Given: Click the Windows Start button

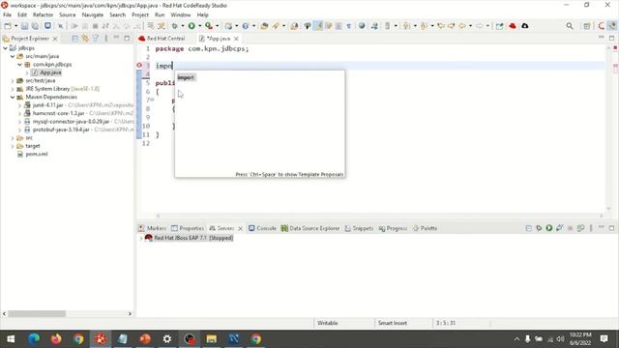Looking at the screenshot, I should 11,339.
